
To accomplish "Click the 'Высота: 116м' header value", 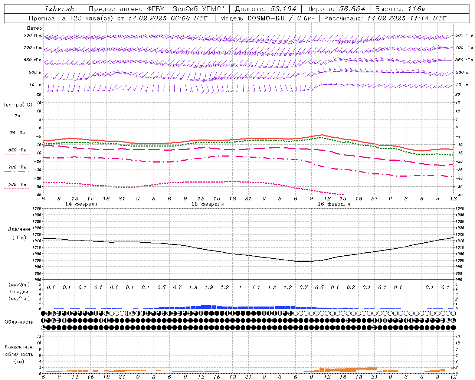I will [401, 9].
